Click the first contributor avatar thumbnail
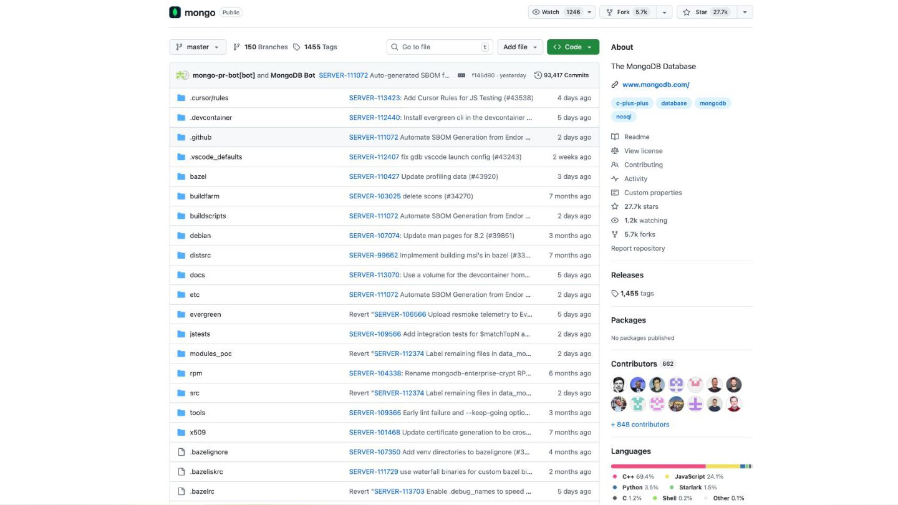The height and width of the screenshot is (505, 898). point(619,385)
